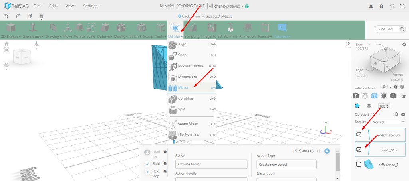Uncheck the mesh_157 (1) object checkbox
The image size is (409, 181).
tap(359, 135)
